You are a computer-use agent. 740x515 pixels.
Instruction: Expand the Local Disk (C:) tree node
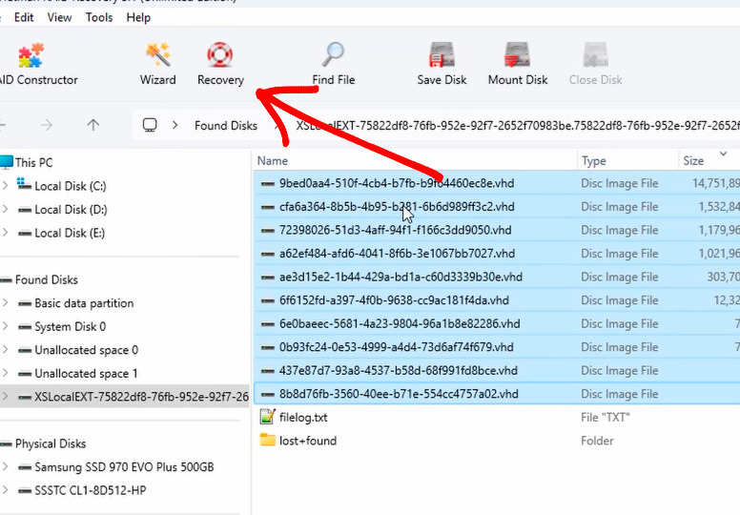pos(5,186)
